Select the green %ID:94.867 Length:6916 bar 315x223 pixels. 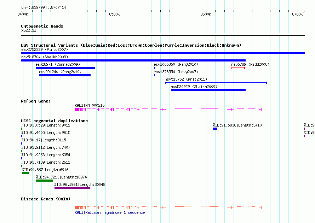[x=25, y=173]
